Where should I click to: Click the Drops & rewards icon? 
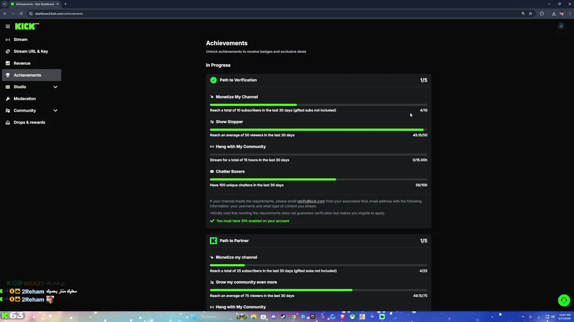pyautogui.click(x=8, y=122)
